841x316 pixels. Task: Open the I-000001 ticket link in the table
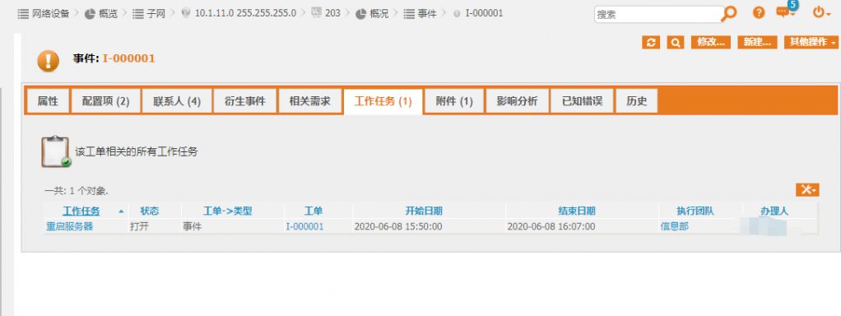pos(304,226)
